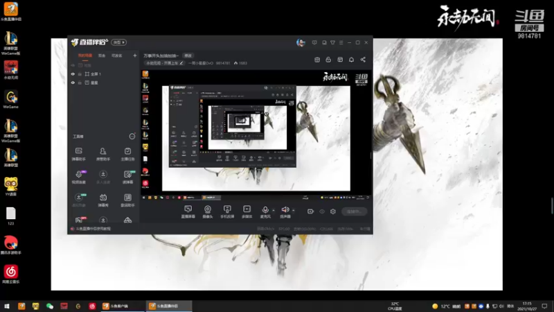Viewport: 554px width, 312px height.
Task: Switch to the third scene tab
Action: (x=116, y=55)
